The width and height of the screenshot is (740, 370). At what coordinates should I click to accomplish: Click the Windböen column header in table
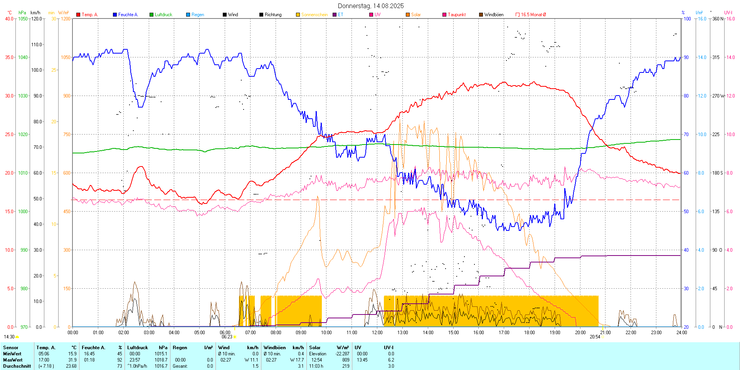274,348
